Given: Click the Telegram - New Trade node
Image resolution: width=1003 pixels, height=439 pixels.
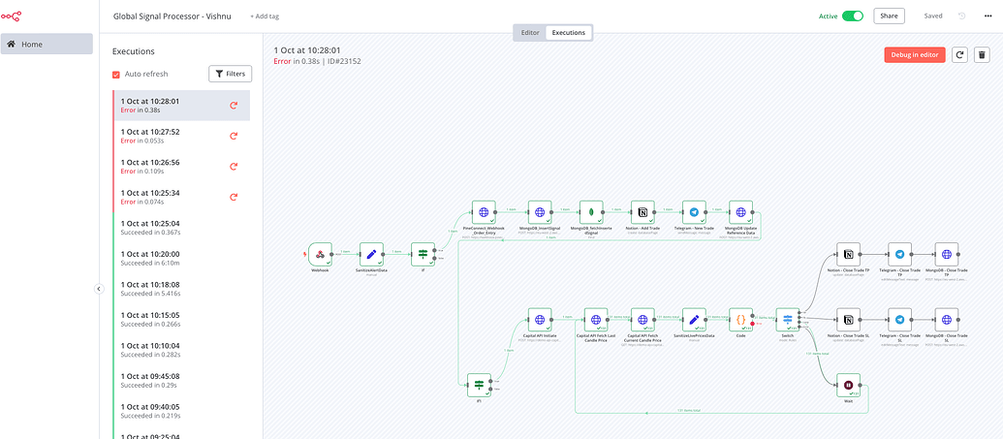Looking at the screenshot, I should pyautogui.click(x=692, y=213).
